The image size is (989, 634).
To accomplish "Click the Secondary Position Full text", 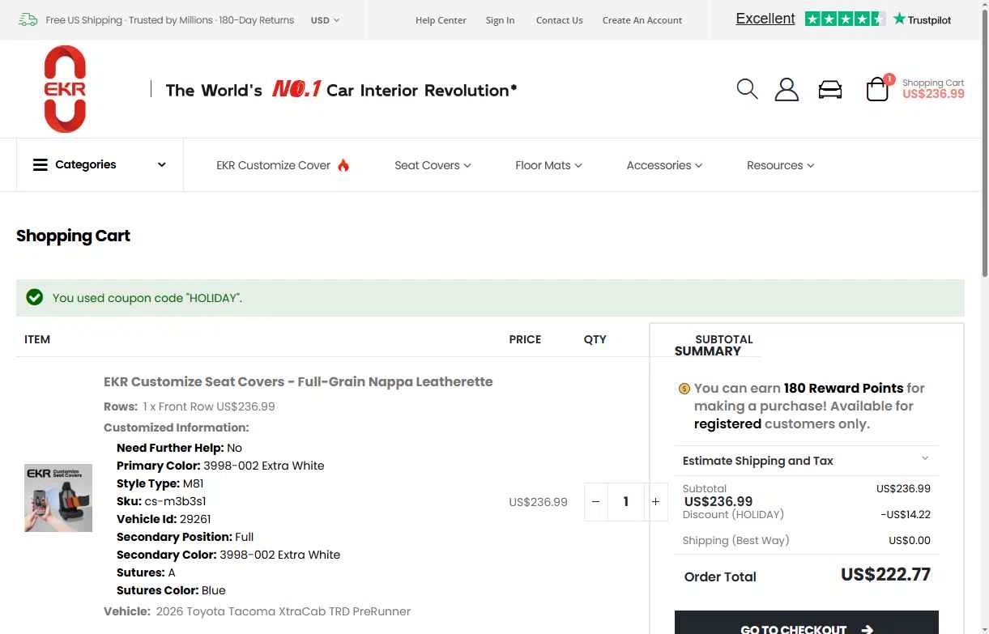I will [185, 537].
